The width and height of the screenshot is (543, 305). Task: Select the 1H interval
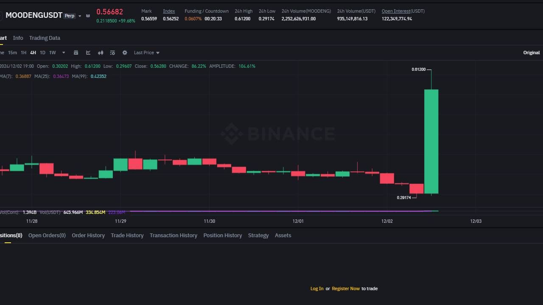pyautogui.click(x=23, y=53)
